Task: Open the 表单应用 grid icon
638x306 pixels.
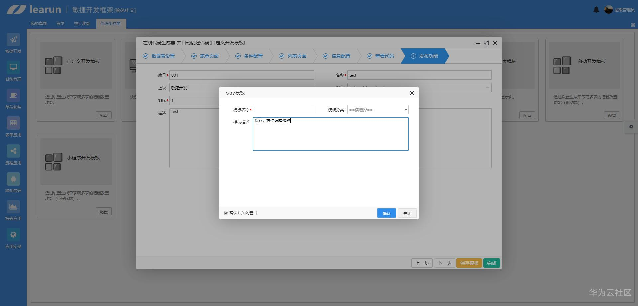Action: [x=13, y=123]
